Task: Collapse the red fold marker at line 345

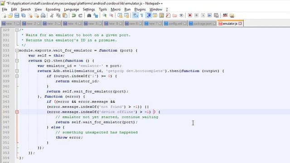Action: coord(17,112)
